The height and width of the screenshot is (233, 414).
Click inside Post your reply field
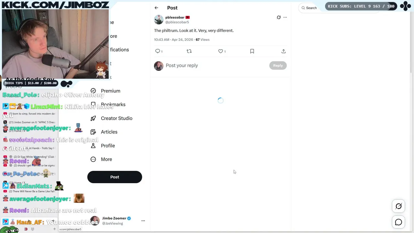point(216,65)
